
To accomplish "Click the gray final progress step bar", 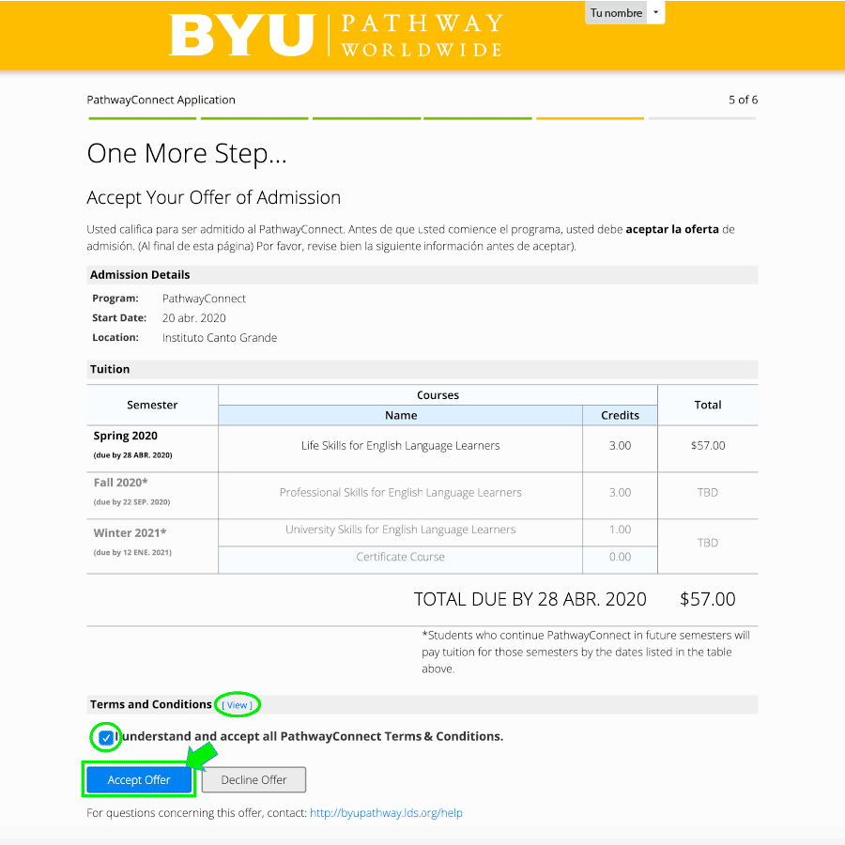I will coord(701,118).
